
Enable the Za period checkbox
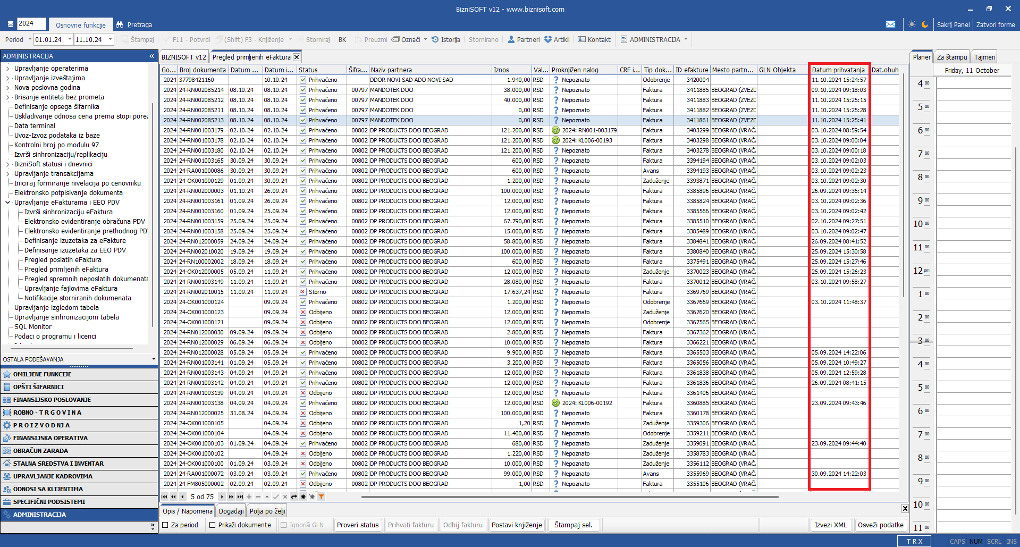165,525
